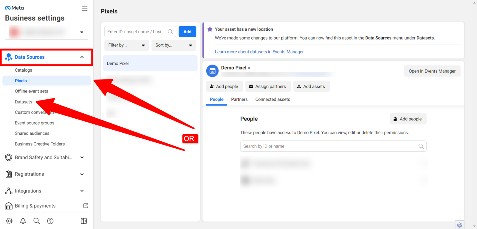
Task: Open notifications bell icon
Action: coord(23,221)
